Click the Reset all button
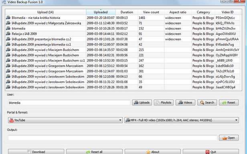 (94, 152)
